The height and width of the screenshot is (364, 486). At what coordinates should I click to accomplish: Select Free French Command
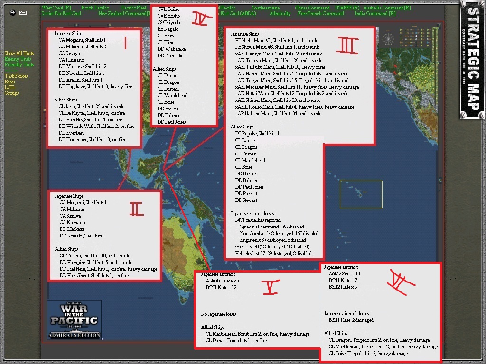pyautogui.click(x=321, y=13)
